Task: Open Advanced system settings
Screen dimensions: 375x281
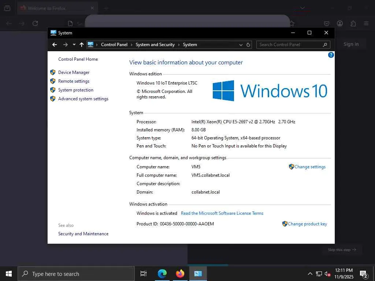Action: pyautogui.click(x=83, y=99)
